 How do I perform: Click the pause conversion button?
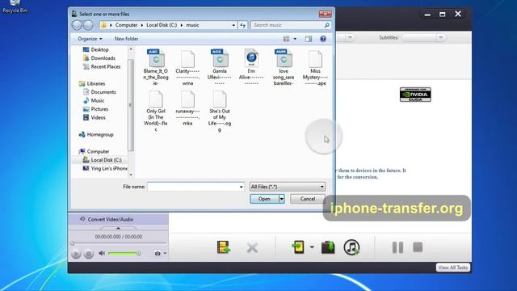pyautogui.click(x=397, y=247)
